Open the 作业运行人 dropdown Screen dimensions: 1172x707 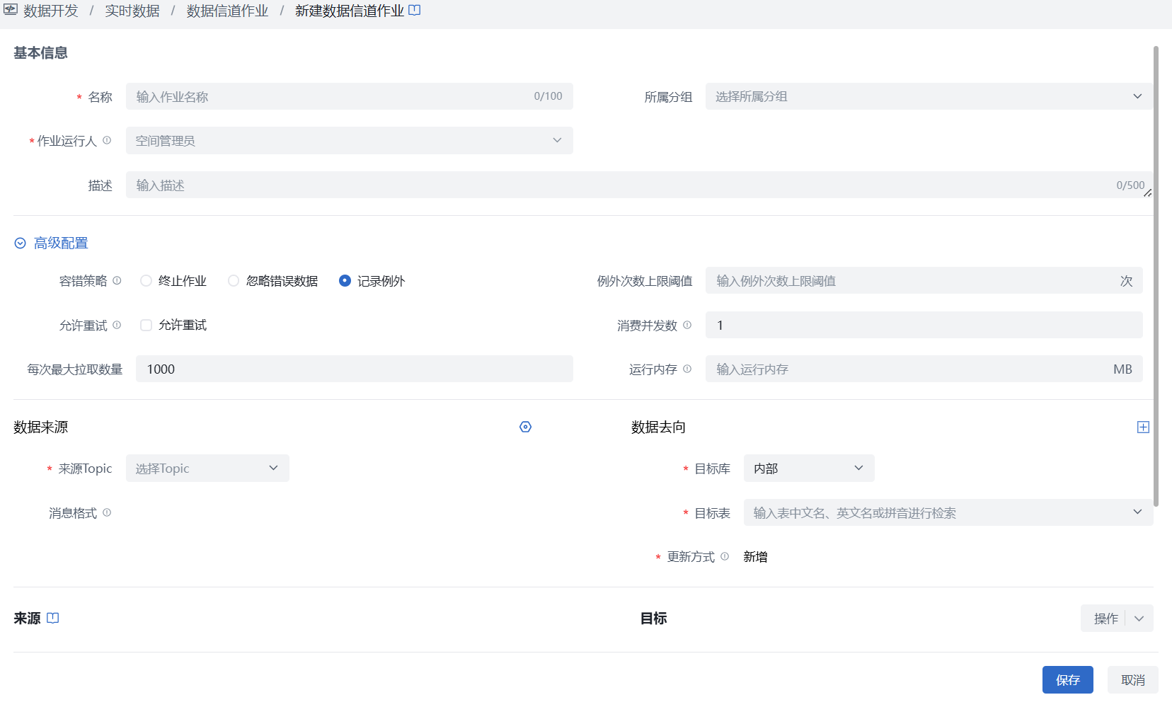pos(350,140)
